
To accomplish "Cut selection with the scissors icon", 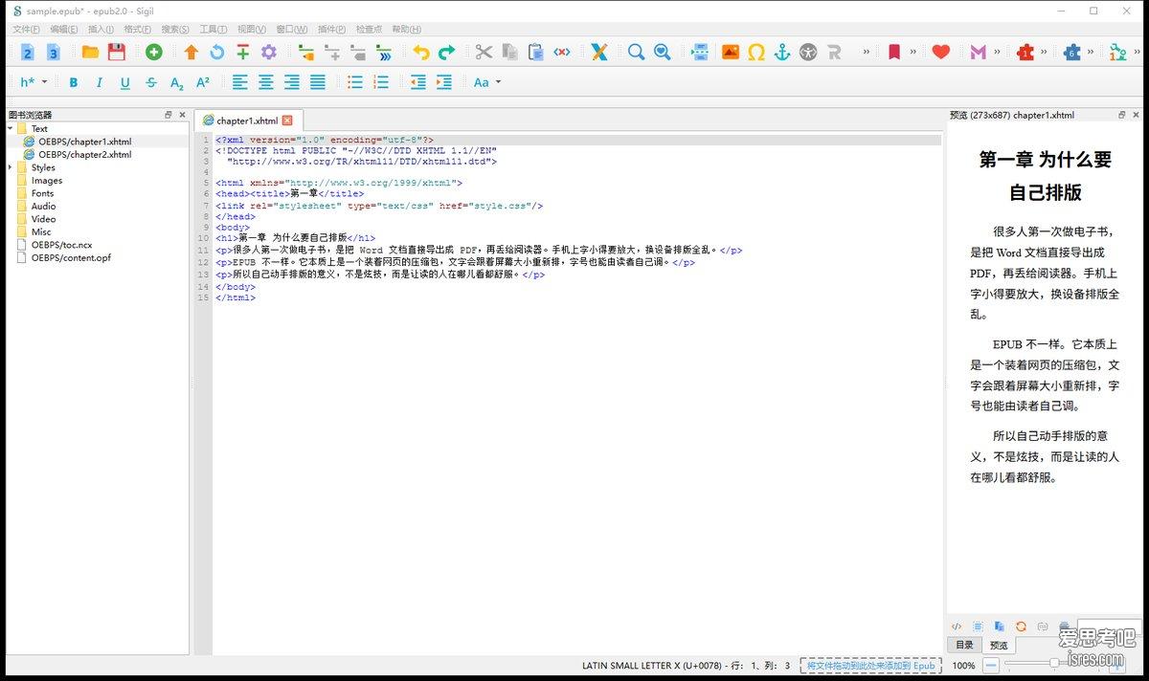I will pos(484,52).
